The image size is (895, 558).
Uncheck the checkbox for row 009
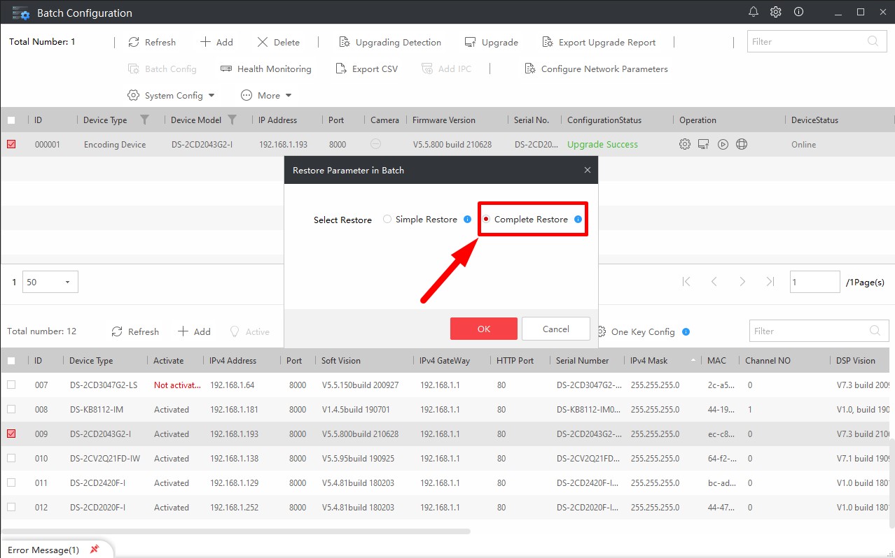[11, 434]
